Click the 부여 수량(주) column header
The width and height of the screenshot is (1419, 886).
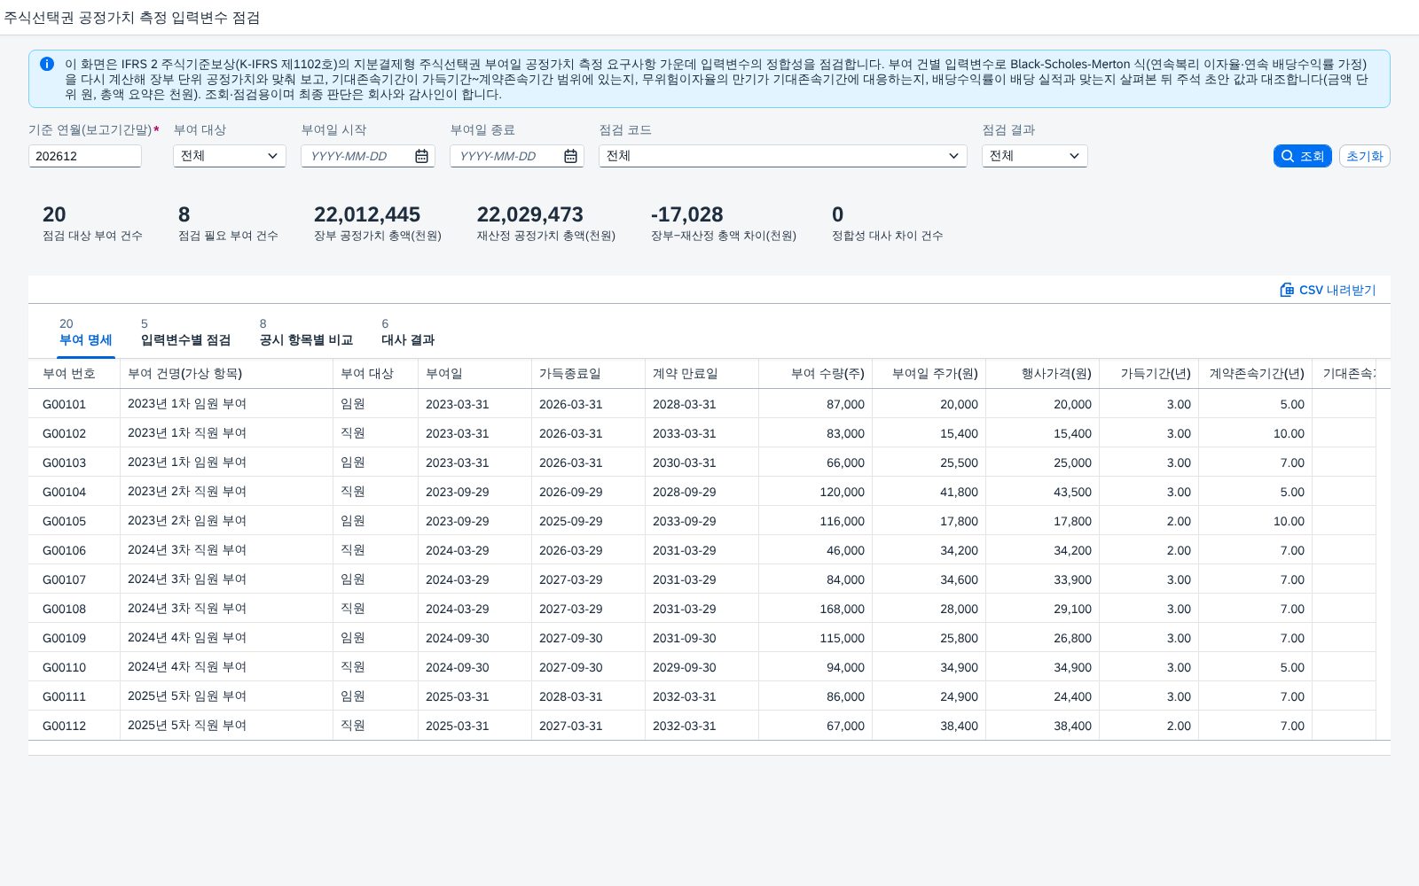(816, 374)
